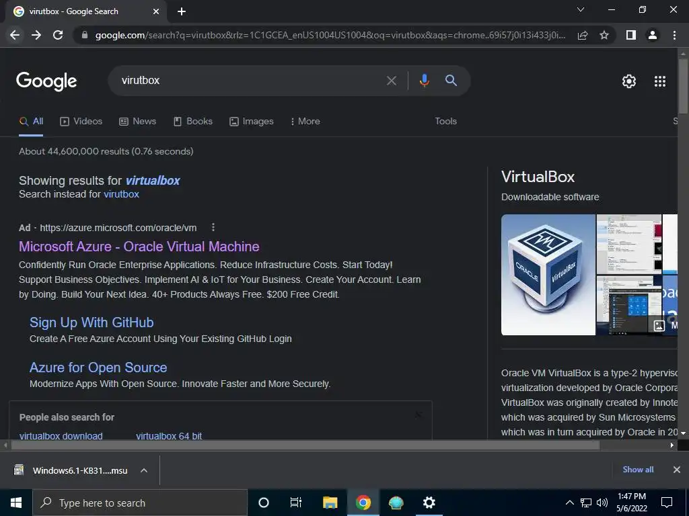The image size is (689, 516).
Task: Open the dark VirtualBox screenshot thumbnail
Action: click(x=629, y=306)
